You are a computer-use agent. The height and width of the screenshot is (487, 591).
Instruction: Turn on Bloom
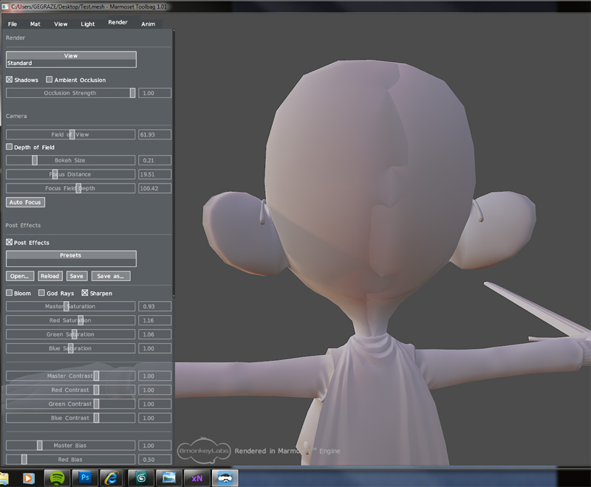click(9, 293)
